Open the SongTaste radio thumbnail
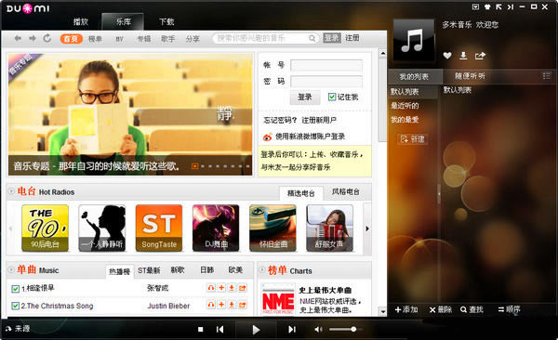 click(159, 228)
